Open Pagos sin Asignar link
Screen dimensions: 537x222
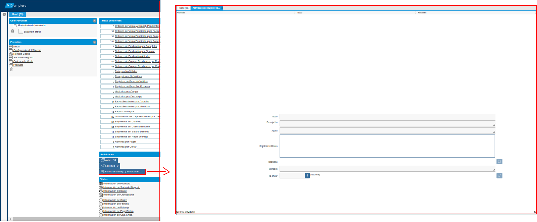[x=125, y=112]
